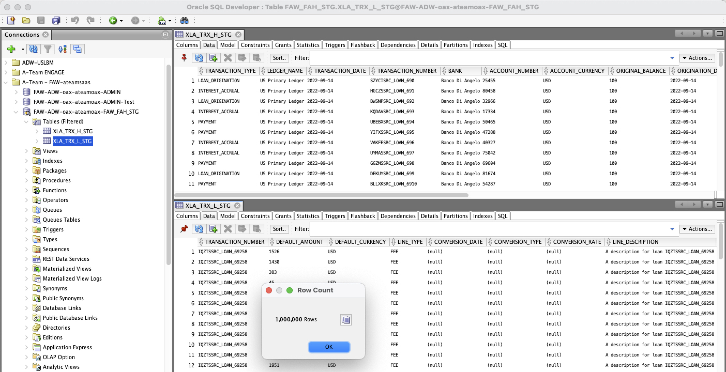The image size is (726, 372).
Task: Copy the row count using the copy icon
Action: (345, 319)
